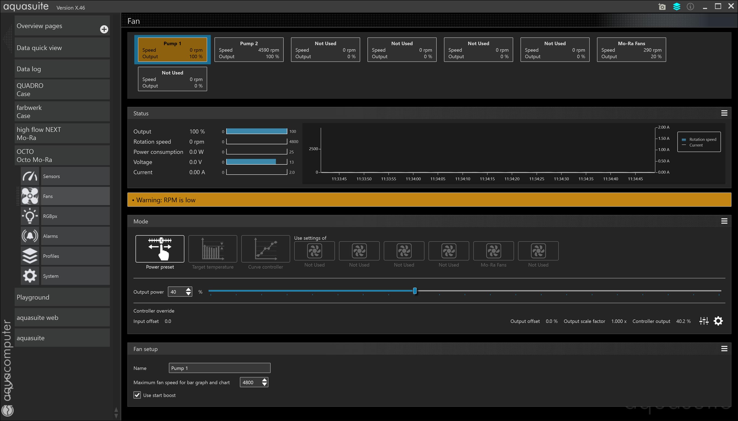Open the Status panel hamburger menu
The width and height of the screenshot is (738, 421).
(x=724, y=113)
